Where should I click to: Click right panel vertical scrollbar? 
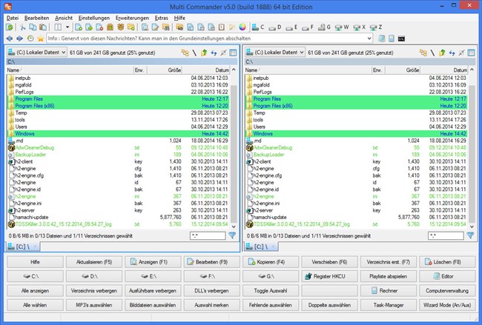pos(472,153)
